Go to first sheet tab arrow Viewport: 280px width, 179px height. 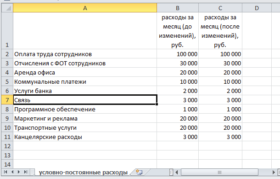6,172
